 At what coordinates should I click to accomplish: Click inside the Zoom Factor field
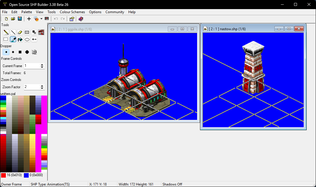(31, 87)
